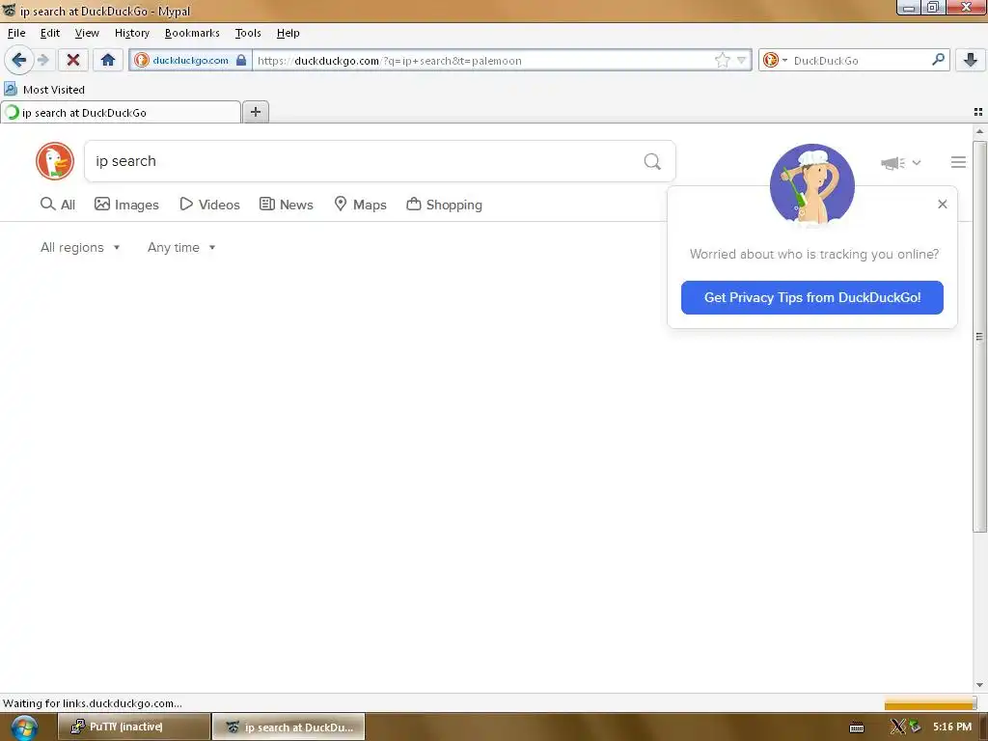Click the 5:16 PM clock
Image resolution: width=988 pixels, height=741 pixels.
tap(952, 727)
